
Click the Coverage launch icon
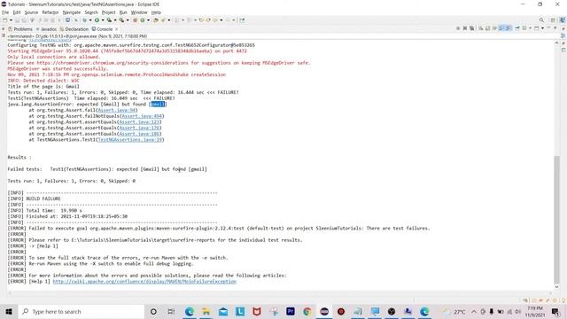click(109, 20)
